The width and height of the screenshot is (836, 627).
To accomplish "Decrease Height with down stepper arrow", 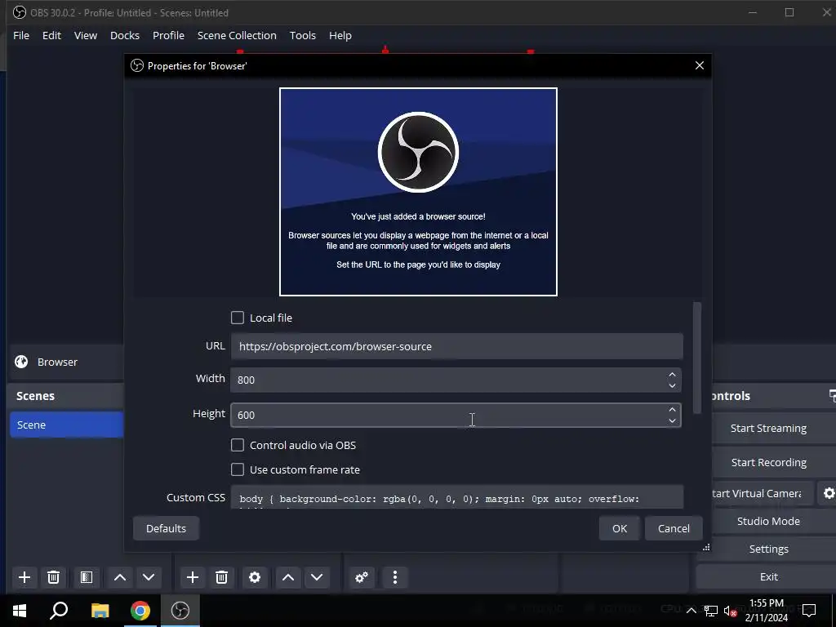I will pyautogui.click(x=673, y=420).
